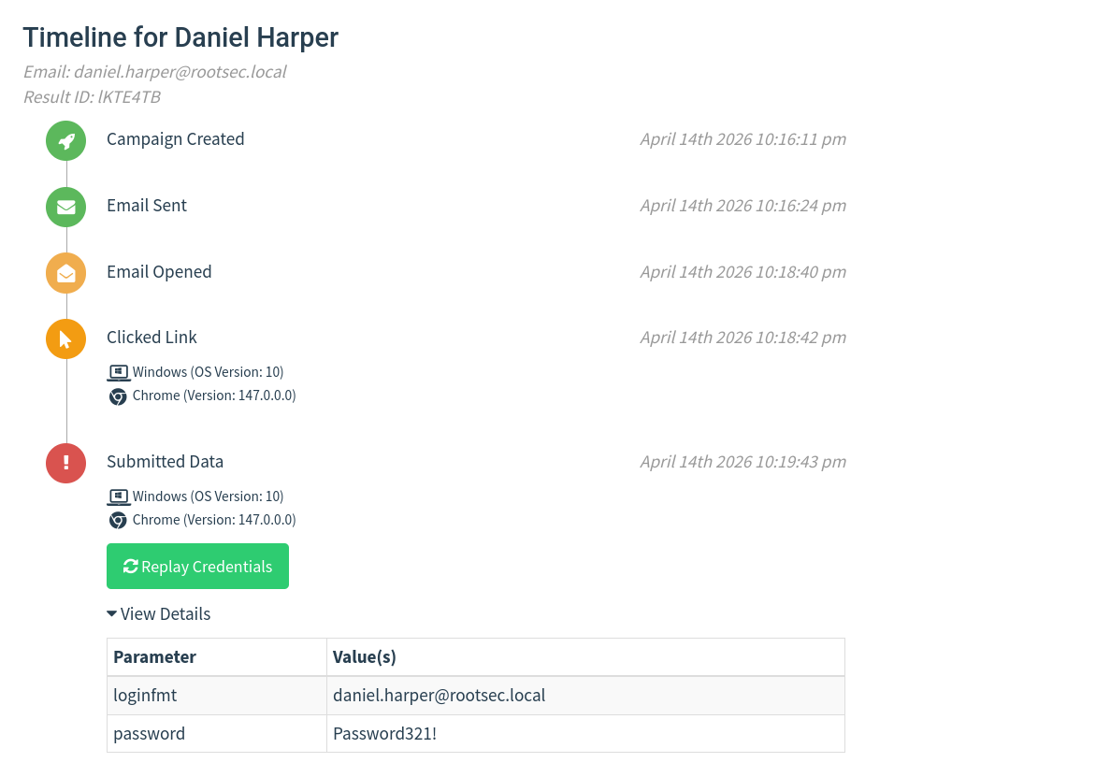Click the Windows laptop icon under Submitted Data
The width and height of the screenshot is (1096, 777).
click(118, 496)
